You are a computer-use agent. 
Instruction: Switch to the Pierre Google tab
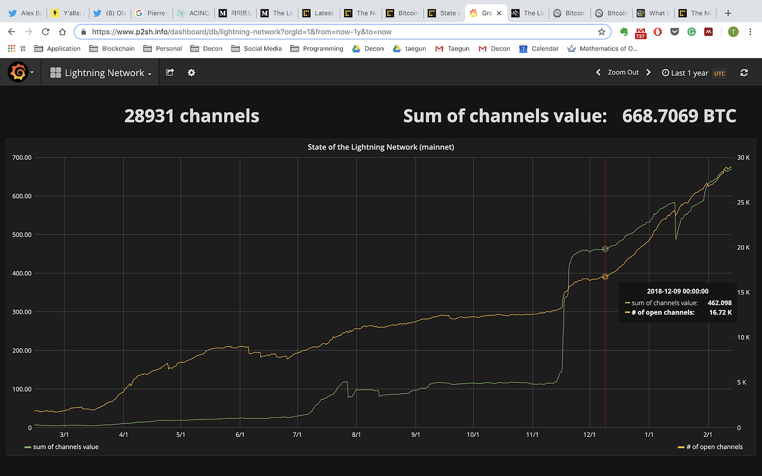coord(152,13)
